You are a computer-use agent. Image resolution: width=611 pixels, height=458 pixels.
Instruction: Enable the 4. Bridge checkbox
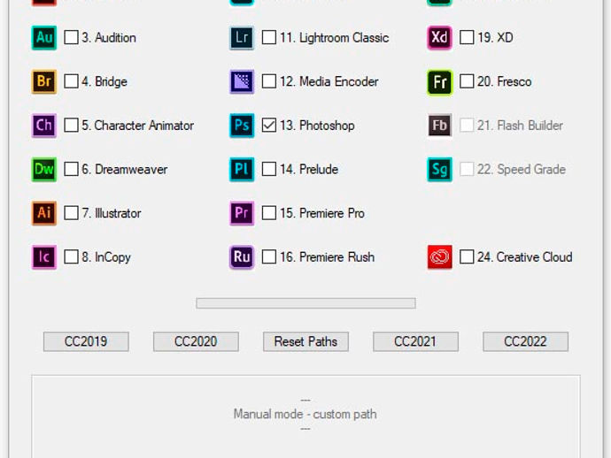coord(71,81)
